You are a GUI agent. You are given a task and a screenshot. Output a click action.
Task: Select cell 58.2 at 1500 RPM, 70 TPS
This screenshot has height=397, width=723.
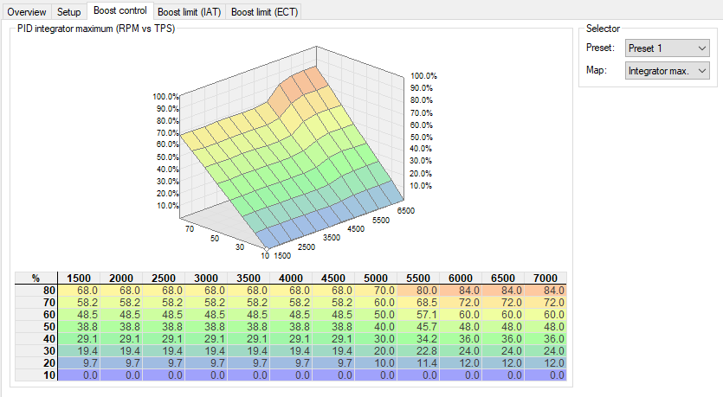coord(79,303)
